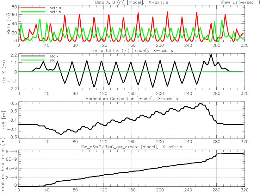This screenshot has height=193, width=260.
Task: Select the 'eta.y' legend label
Action: pos(54,60)
